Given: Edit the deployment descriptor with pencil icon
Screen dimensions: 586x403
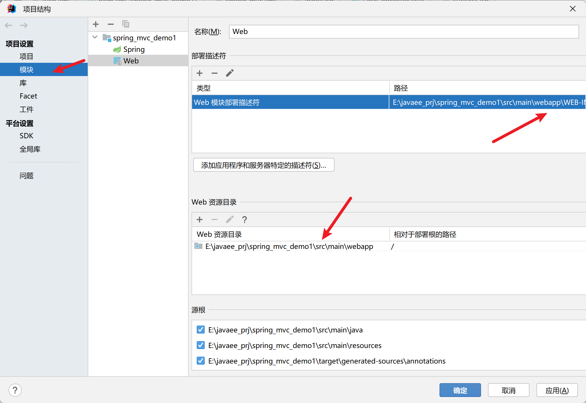Looking at the screenshot, I should click(230, 73).
